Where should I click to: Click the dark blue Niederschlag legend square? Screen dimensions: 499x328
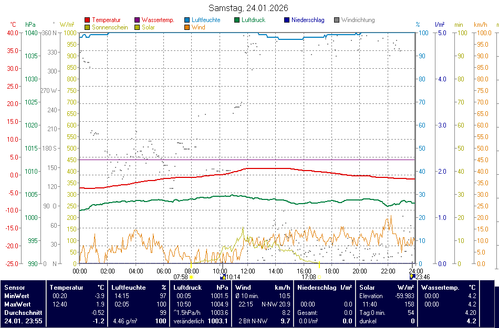287,20
